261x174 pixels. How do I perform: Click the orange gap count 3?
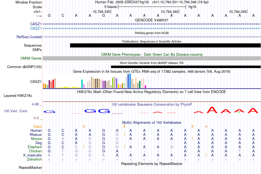(x=84, y=127)
